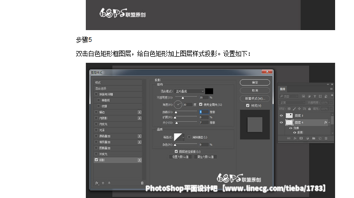Click the new adjustment layer icon
Viewport: 354px width, 198px height.
pos(308,138)
